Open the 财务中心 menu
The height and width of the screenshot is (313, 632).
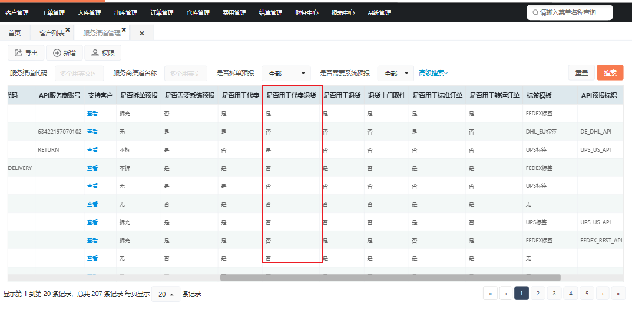click(307, 13)
